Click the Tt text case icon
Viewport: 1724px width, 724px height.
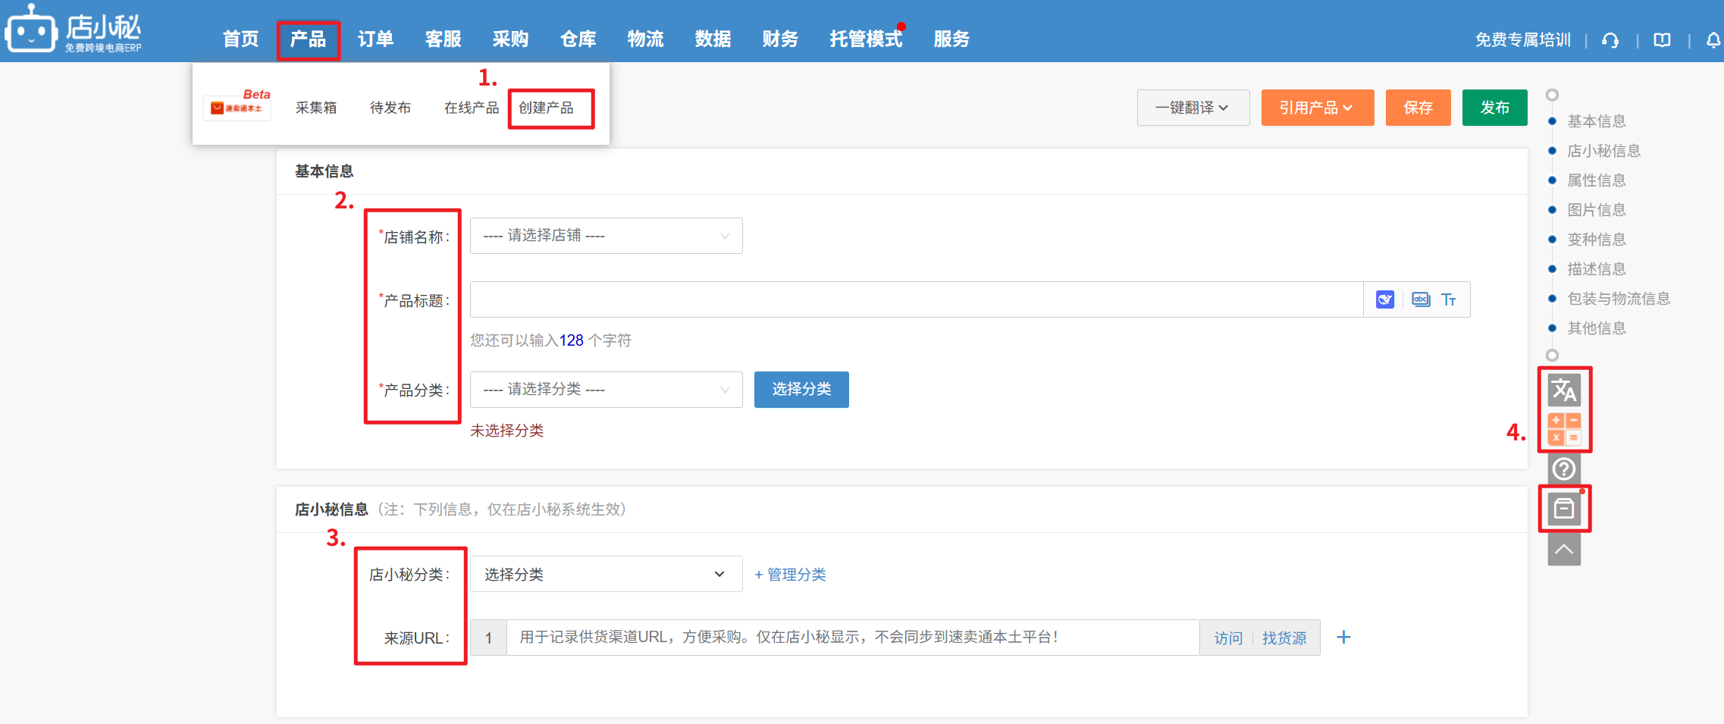1448,299
